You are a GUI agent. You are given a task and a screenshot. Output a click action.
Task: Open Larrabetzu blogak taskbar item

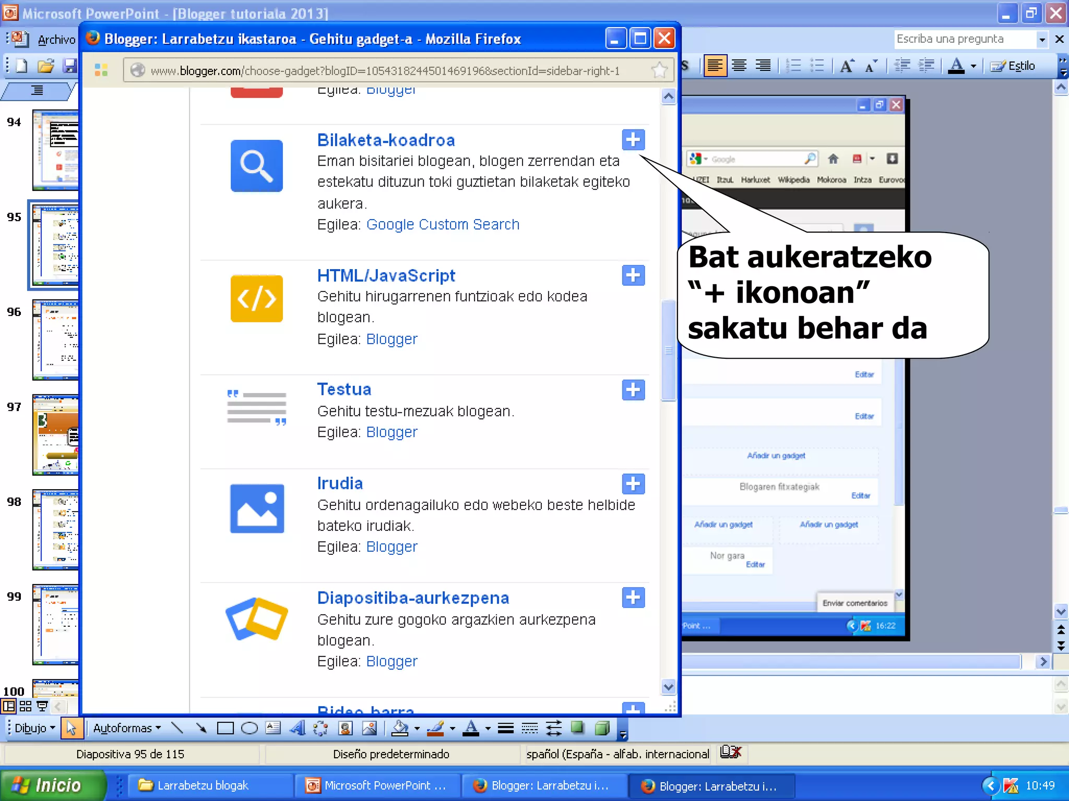point(203,785)
